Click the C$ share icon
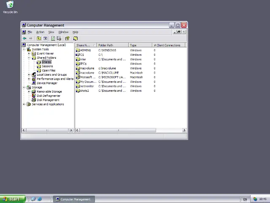This screenshot has height=203, width=270. 78,55
